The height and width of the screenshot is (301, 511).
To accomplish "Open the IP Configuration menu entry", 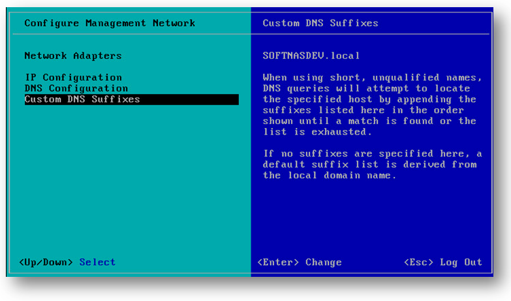I will (74, 78).
